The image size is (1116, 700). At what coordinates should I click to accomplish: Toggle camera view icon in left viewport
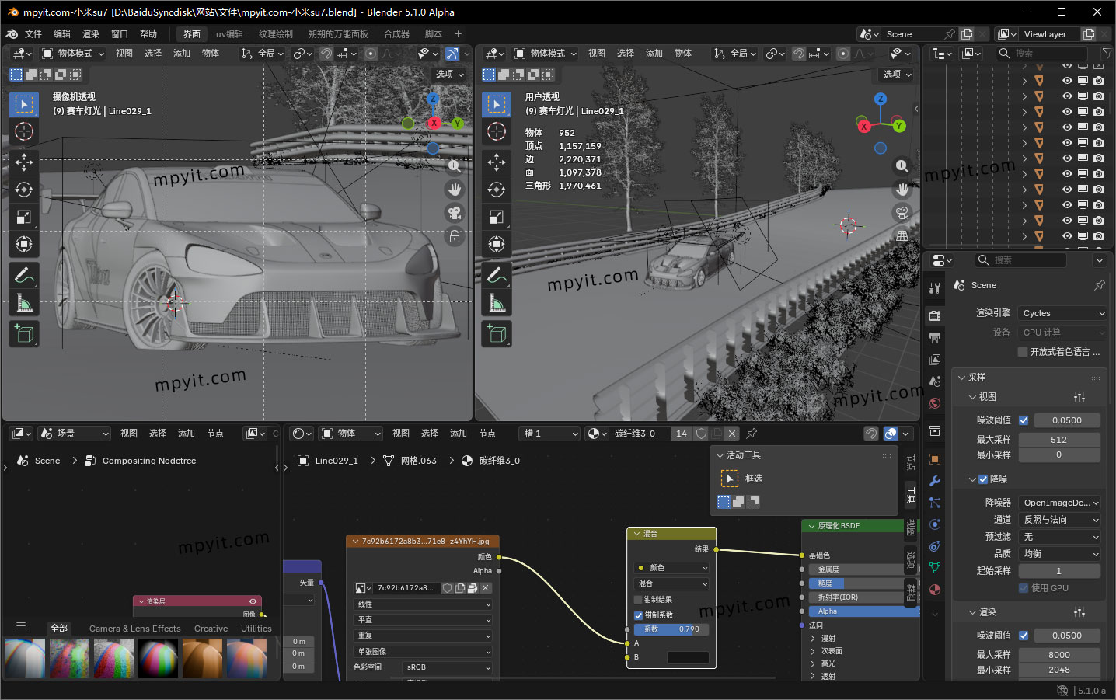pyautogui.click(x=455, y=213)
